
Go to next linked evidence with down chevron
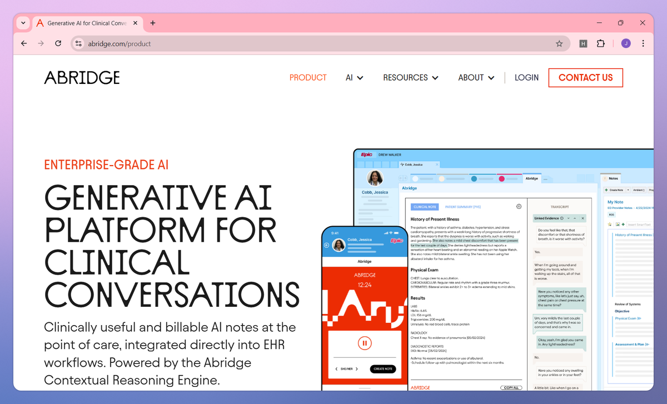[x=569, y=218]
